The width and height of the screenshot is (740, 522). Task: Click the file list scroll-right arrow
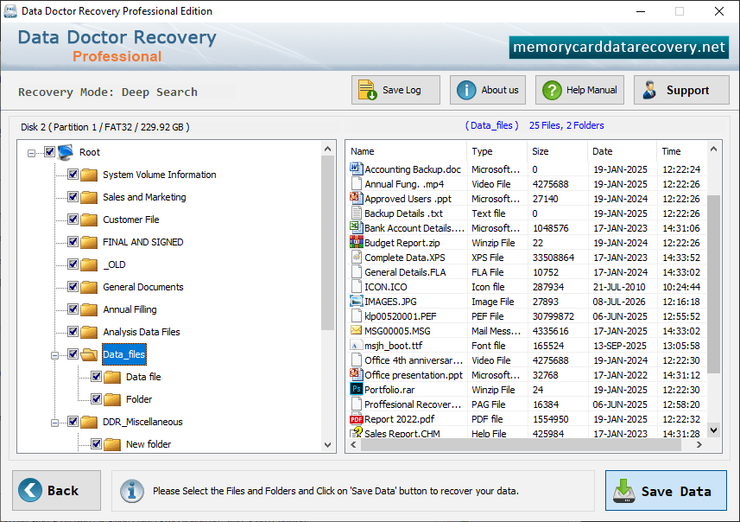[x=699, y=444]
